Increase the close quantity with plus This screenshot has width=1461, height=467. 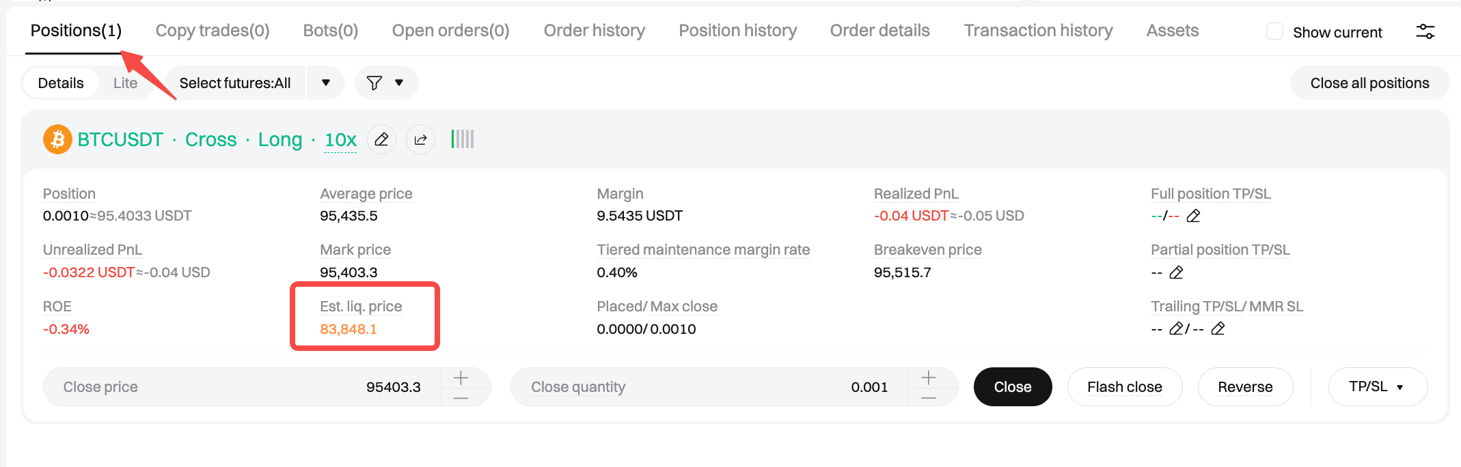[929, 378]
